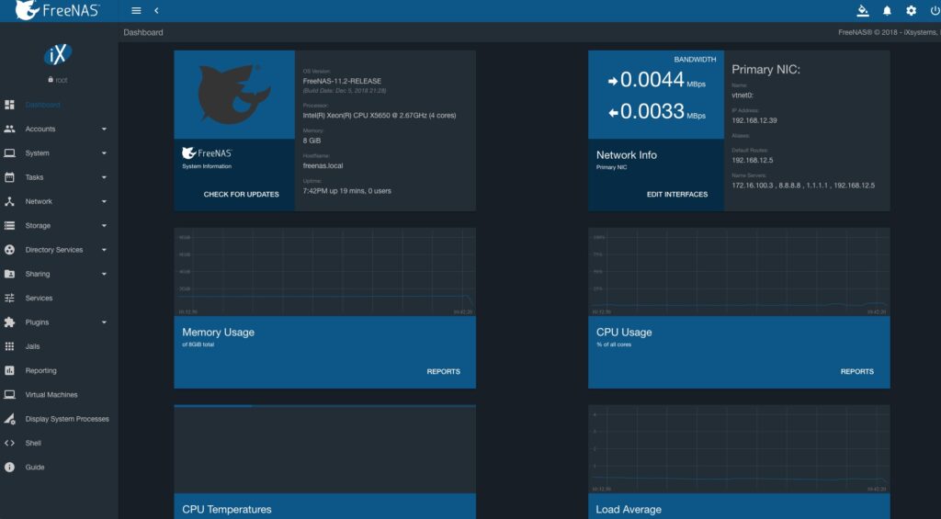Click the Guide info icon

pyautogui.click(x=9, y=467)
